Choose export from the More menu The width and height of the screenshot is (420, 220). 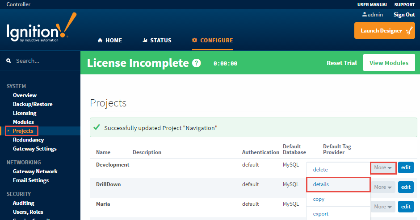click(338, 214)
